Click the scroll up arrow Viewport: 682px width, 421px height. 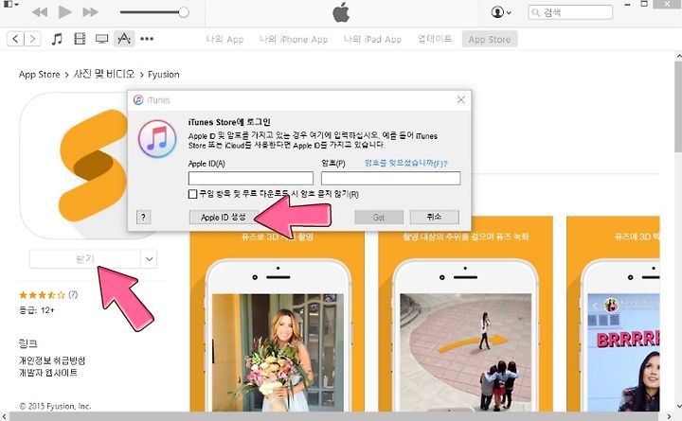(678, 56)
